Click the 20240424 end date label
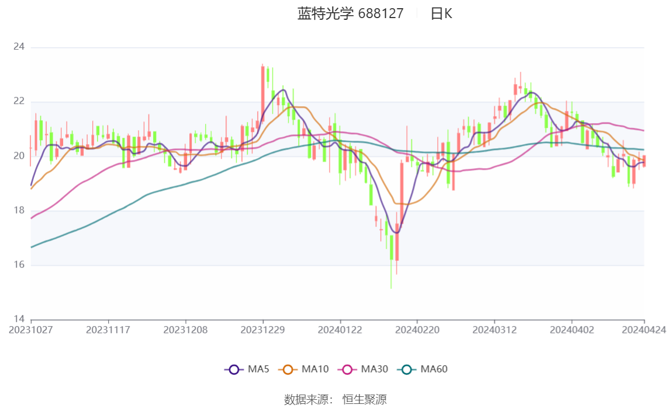 [644, 330]
